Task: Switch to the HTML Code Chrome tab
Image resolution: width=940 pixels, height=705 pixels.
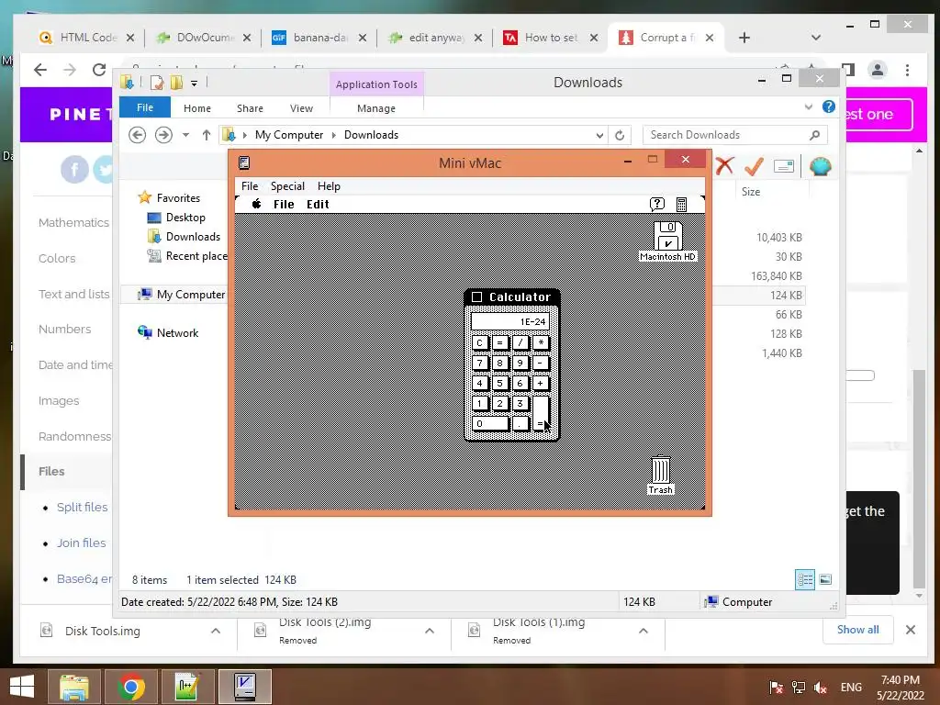Action: [86, 37]
